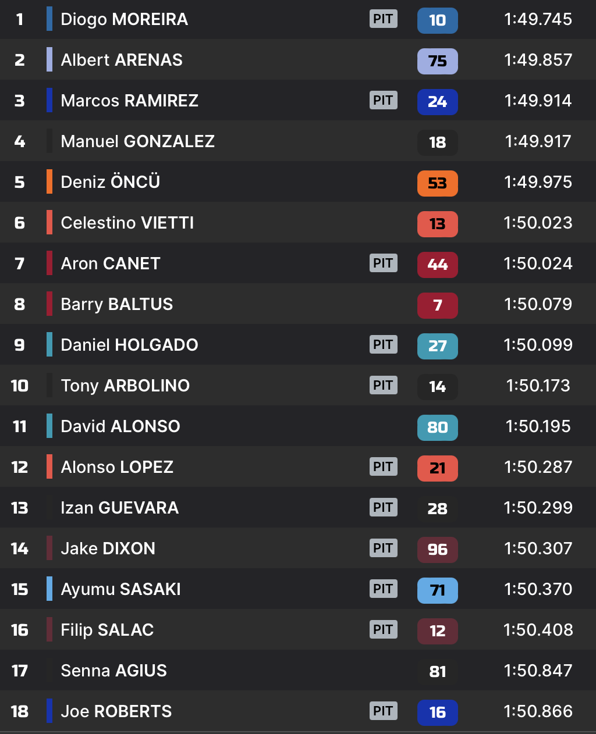
Task: Click the PIT badge beside Marcos Ramirez
Action: tap(383, 101)
